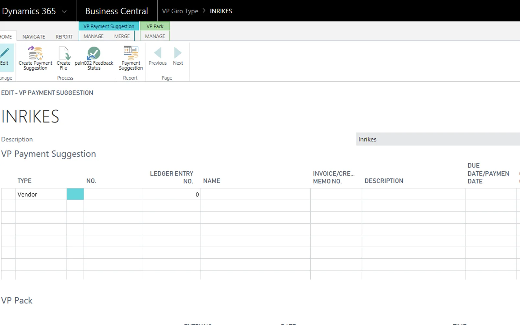Click the DUE DATE/PAYMEN DATE column header
Screen dimensions: 520x325
[x=488, y=173]
